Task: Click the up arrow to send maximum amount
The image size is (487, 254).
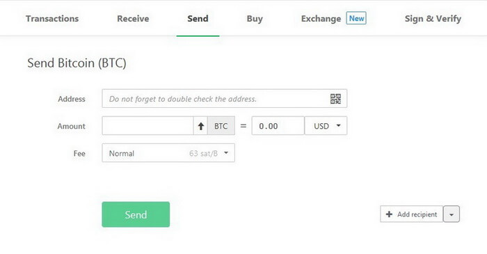Action: (x=200, y=126)
